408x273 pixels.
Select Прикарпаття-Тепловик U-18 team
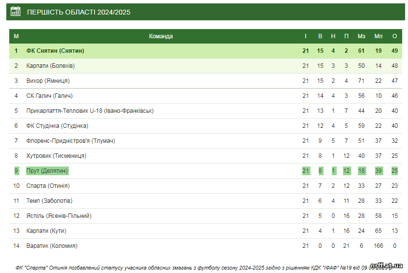[x=90, y=111]
